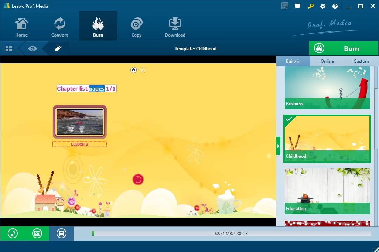
Task: Collapse the template panel with green arrow
Action: 278,146
